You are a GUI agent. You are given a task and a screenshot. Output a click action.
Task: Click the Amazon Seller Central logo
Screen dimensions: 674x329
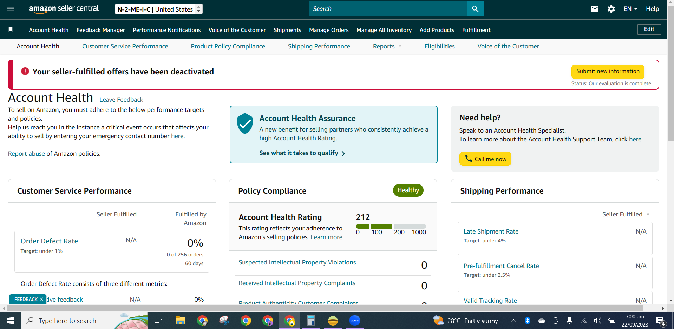[x=64, y=9]
